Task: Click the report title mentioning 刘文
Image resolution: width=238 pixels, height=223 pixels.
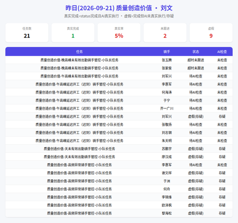Action: [119, 8]
